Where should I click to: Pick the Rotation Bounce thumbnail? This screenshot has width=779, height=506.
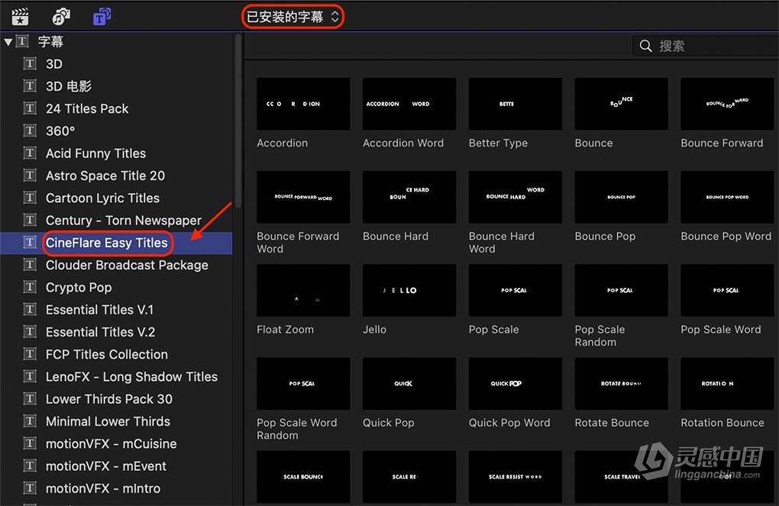(727, 384)
